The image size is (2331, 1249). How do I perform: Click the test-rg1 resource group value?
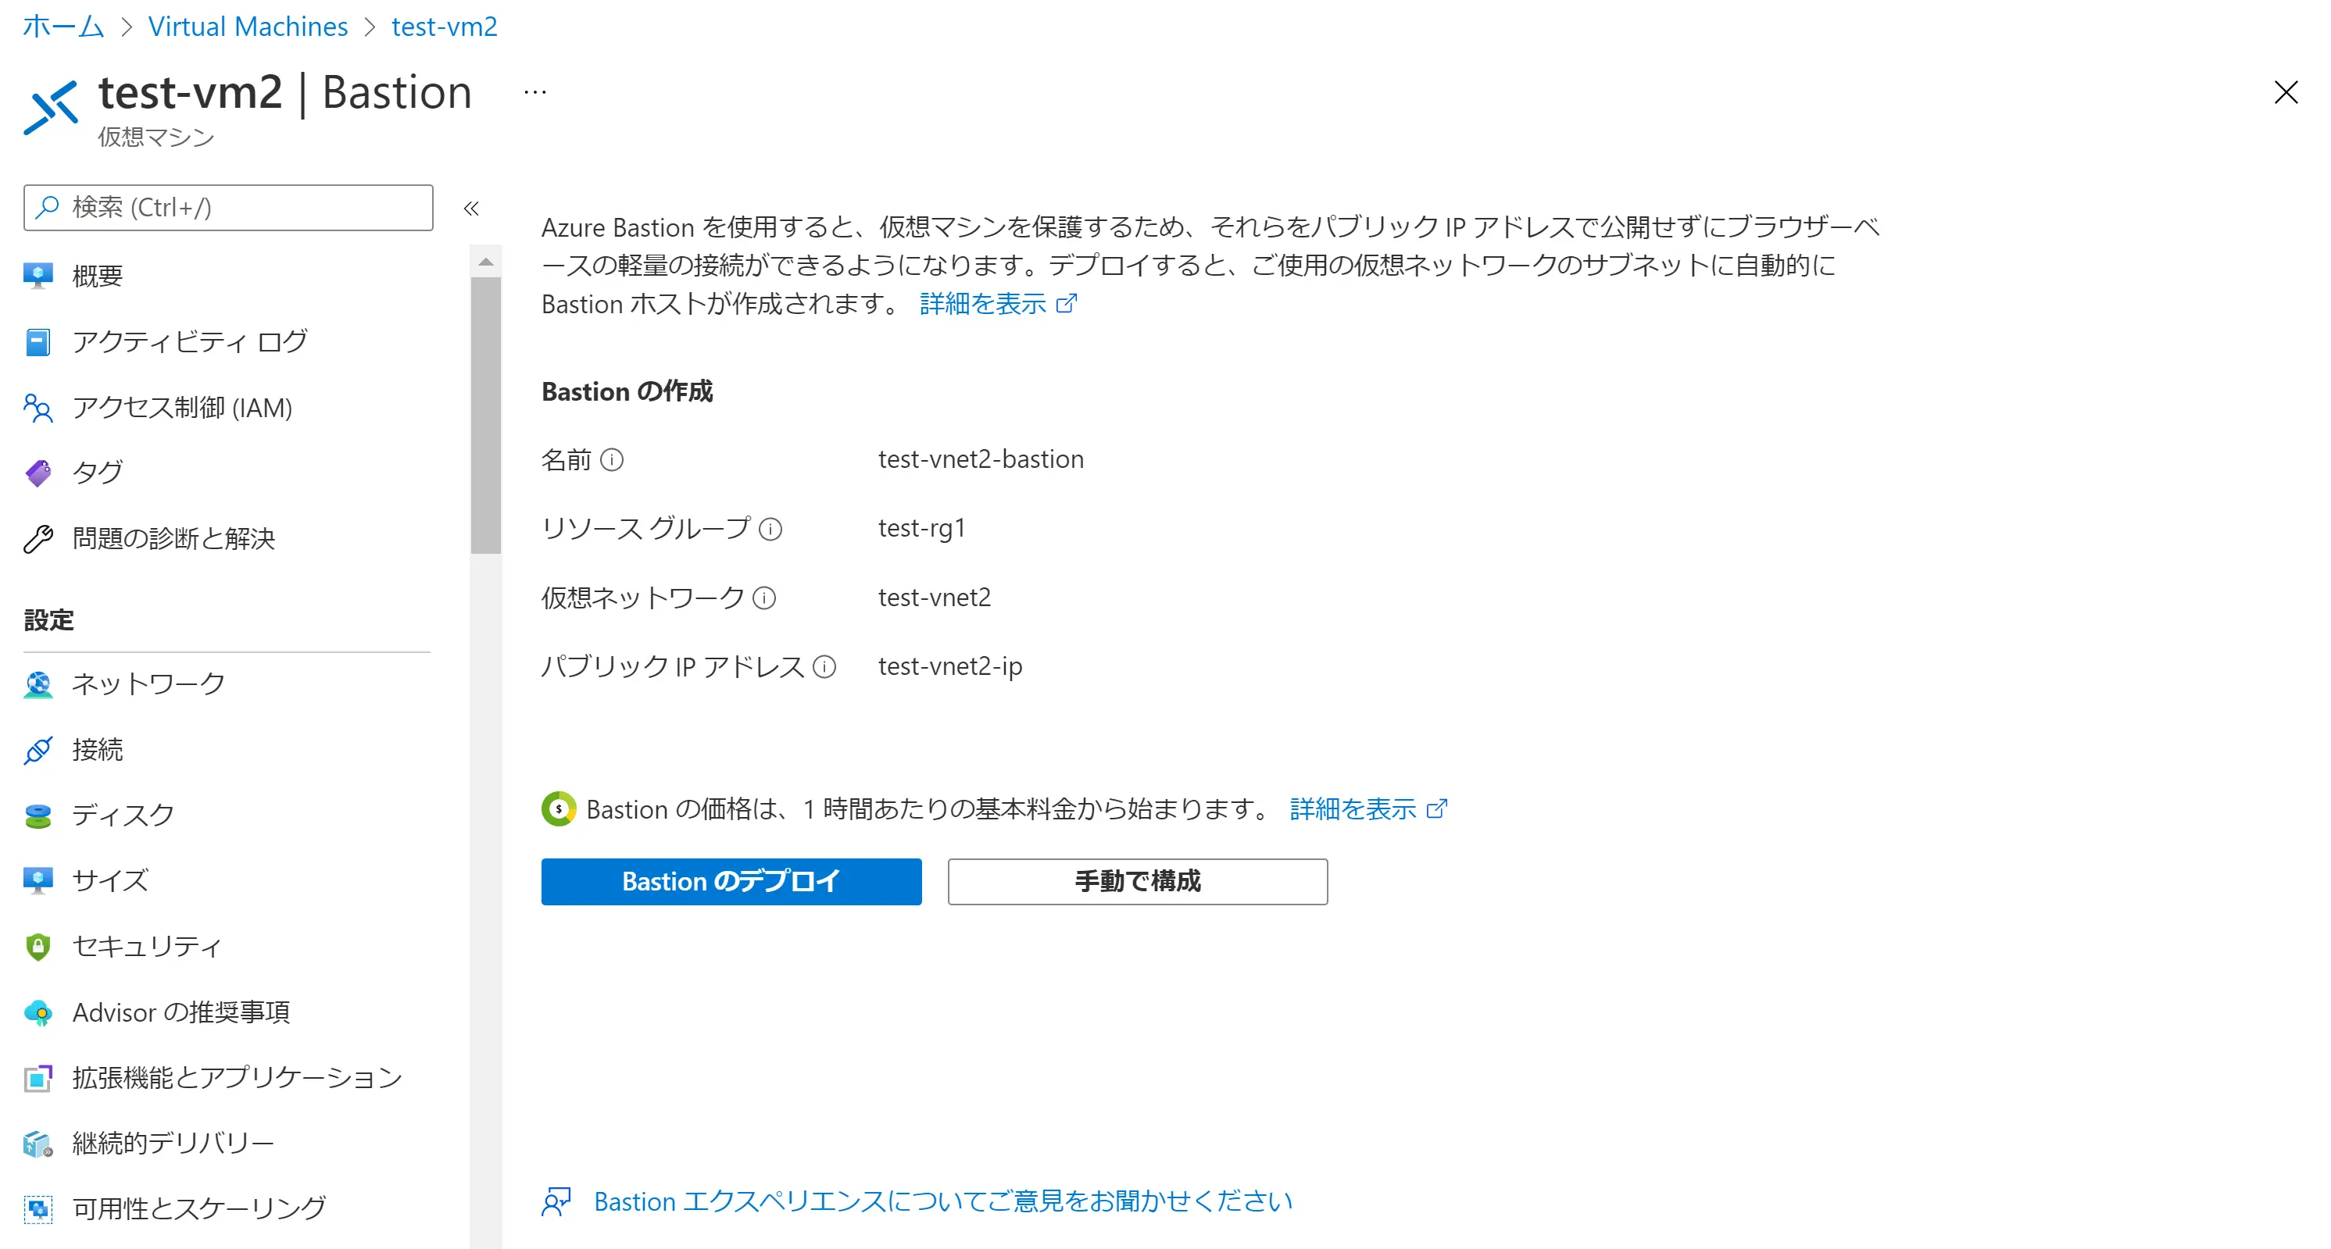click(x=922, y=528)
